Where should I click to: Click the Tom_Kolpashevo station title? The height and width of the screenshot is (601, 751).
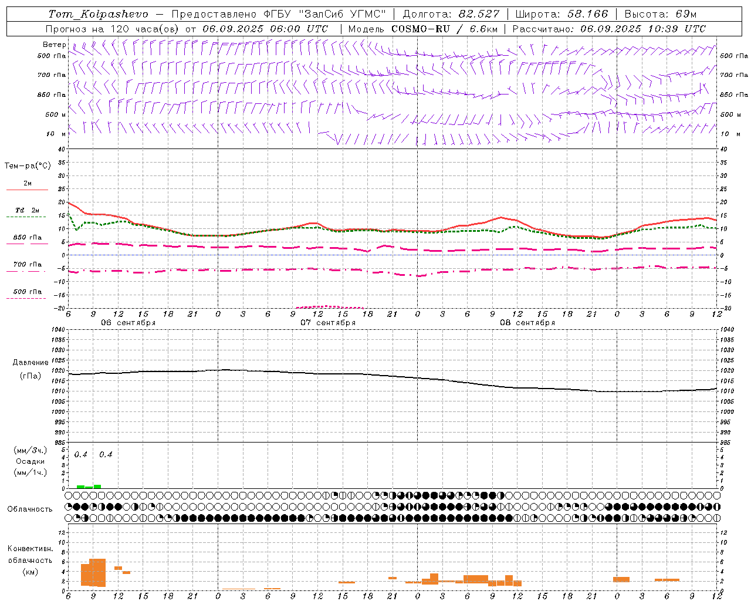point(99,14)
